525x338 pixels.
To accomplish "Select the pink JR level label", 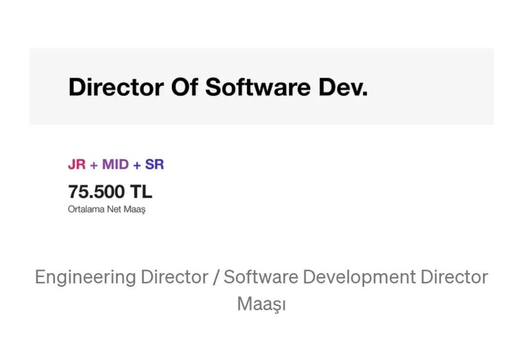I will [77, 165].
